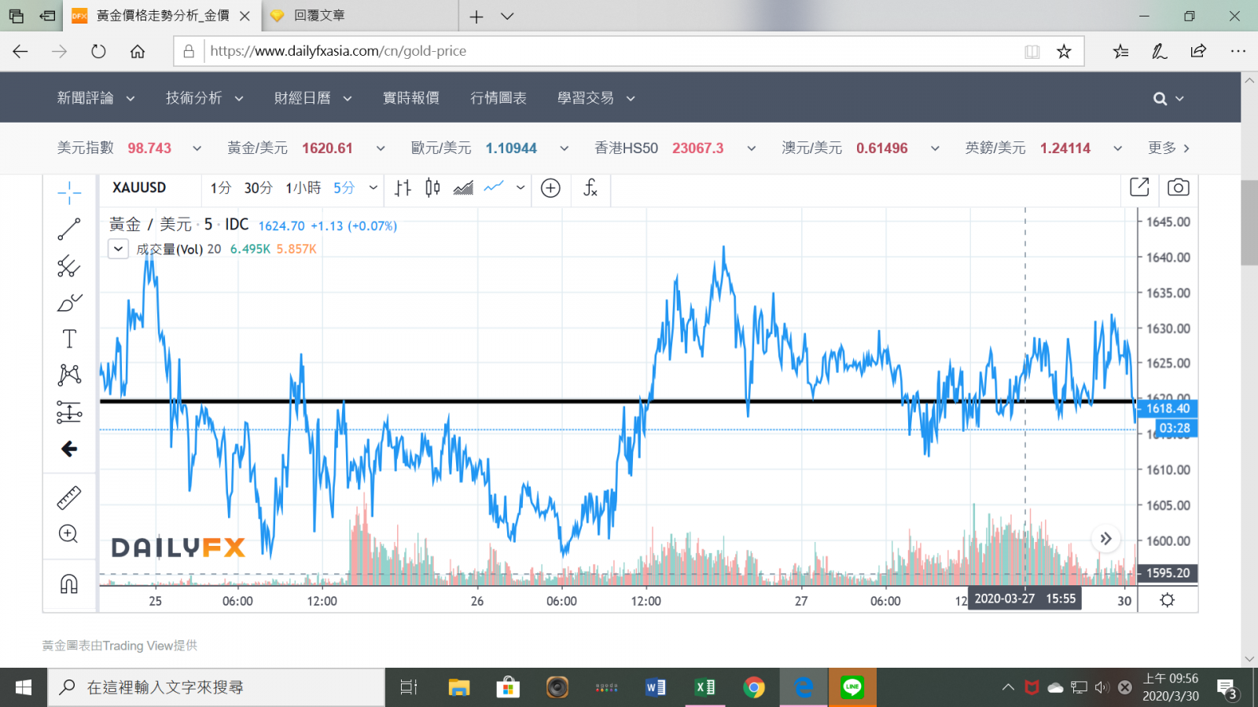Select the 1小時 timeframe

click(303, 188)
